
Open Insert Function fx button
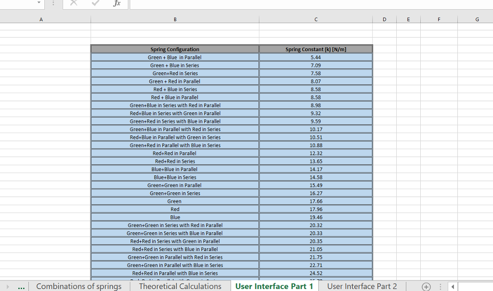pyautogui.click(x=117, y=3)
